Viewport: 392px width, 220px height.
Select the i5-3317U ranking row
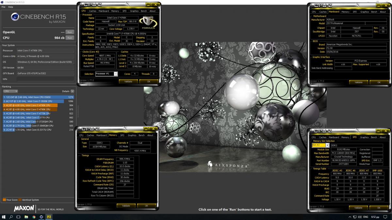pos(38,130)
